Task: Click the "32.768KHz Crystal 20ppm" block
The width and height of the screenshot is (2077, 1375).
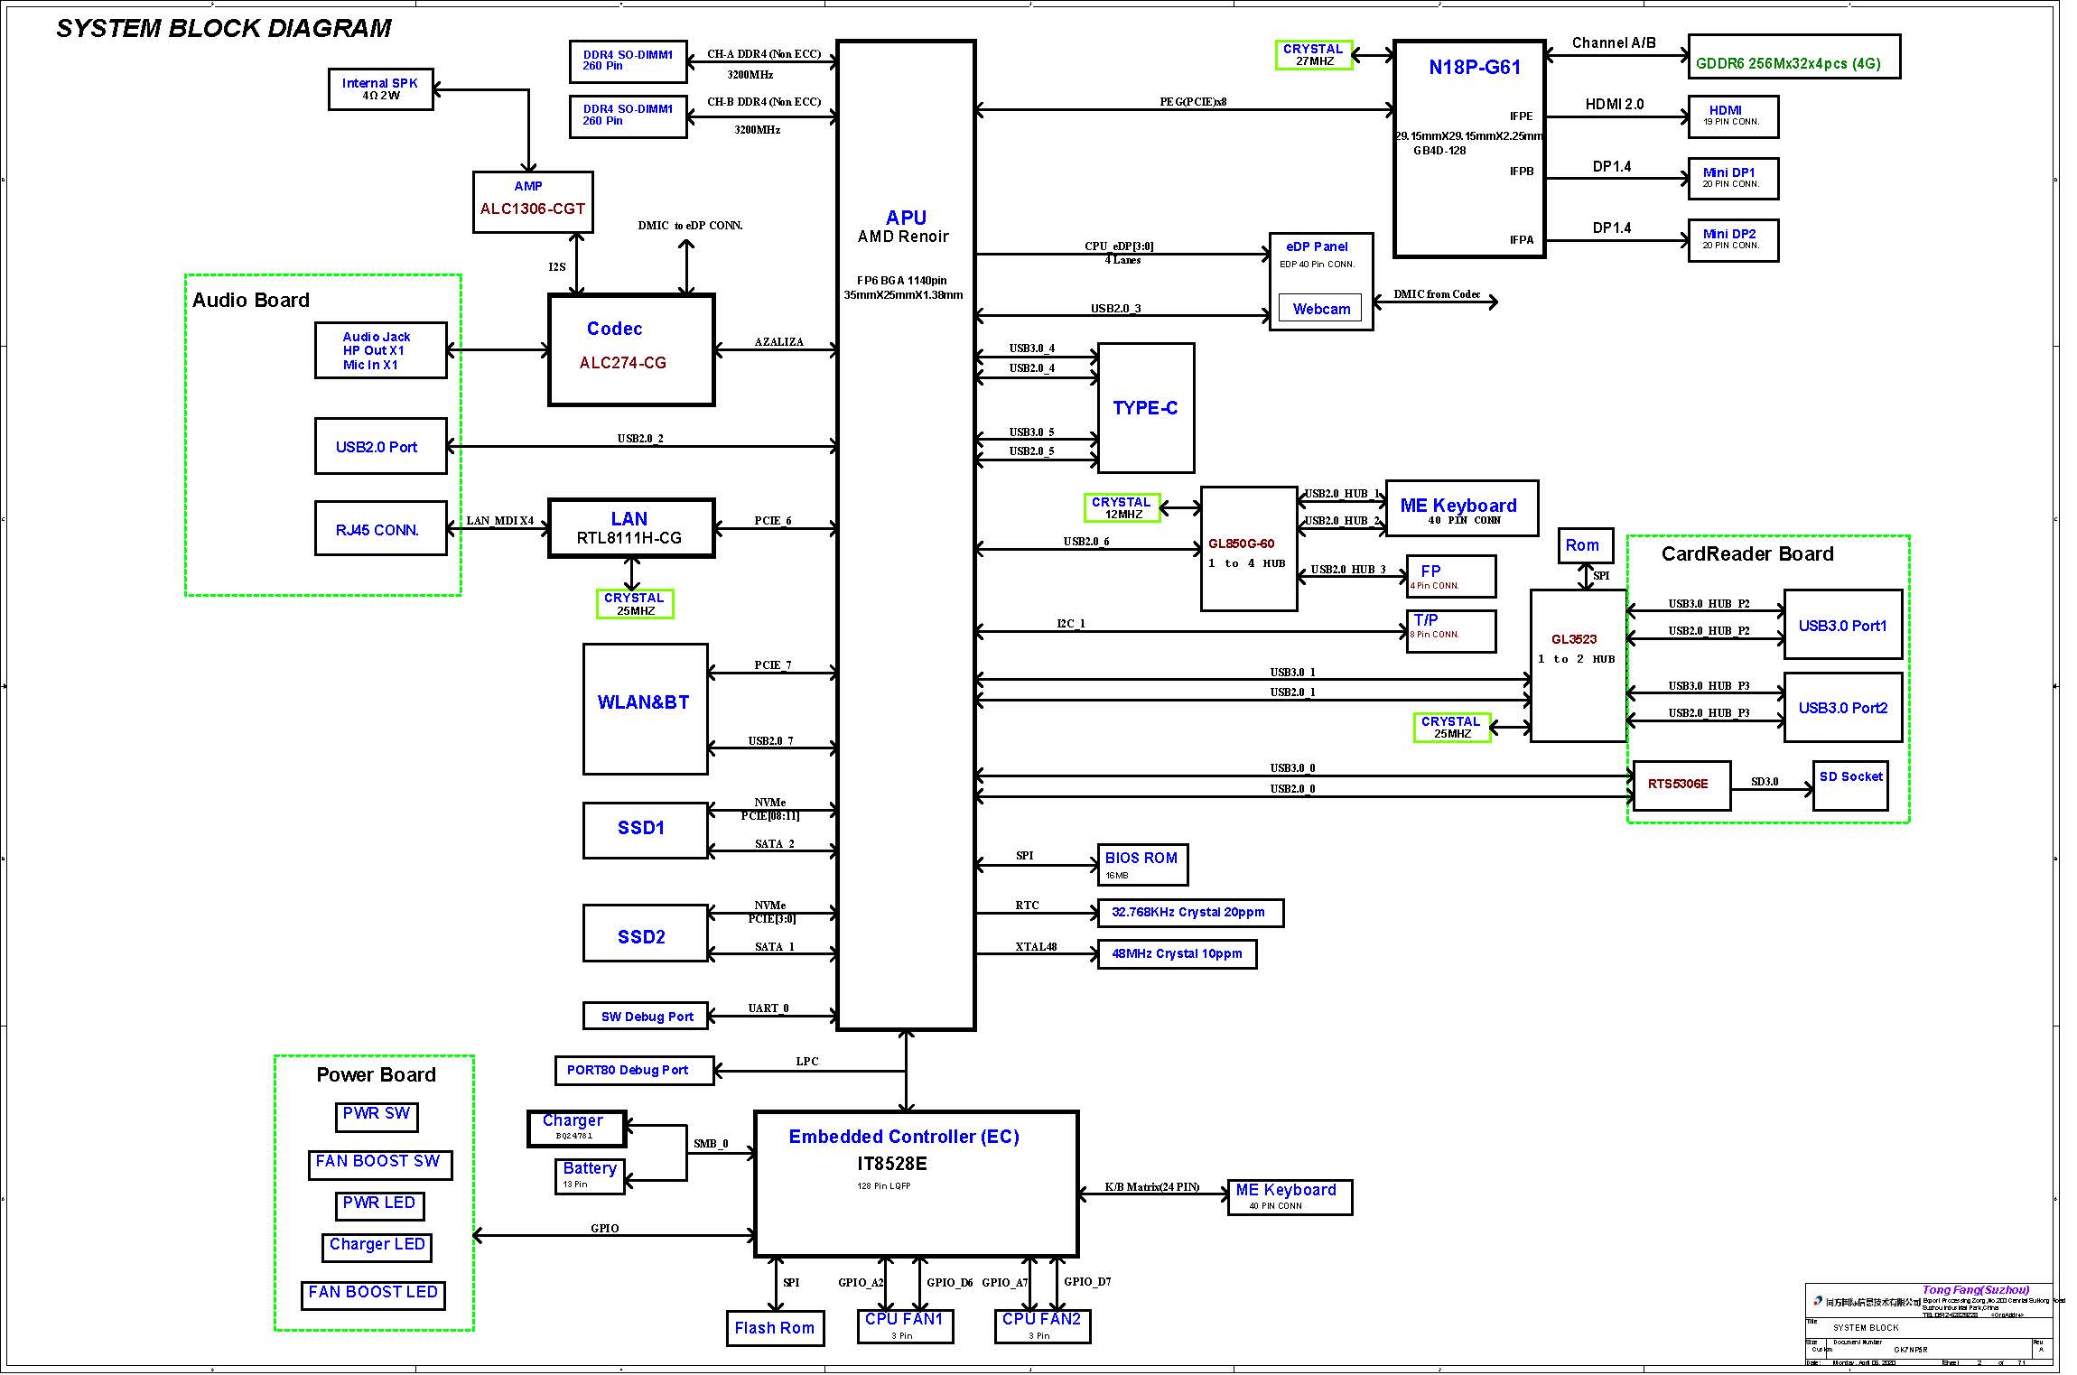Action: pyautogui.click(x=1190, y=913)
